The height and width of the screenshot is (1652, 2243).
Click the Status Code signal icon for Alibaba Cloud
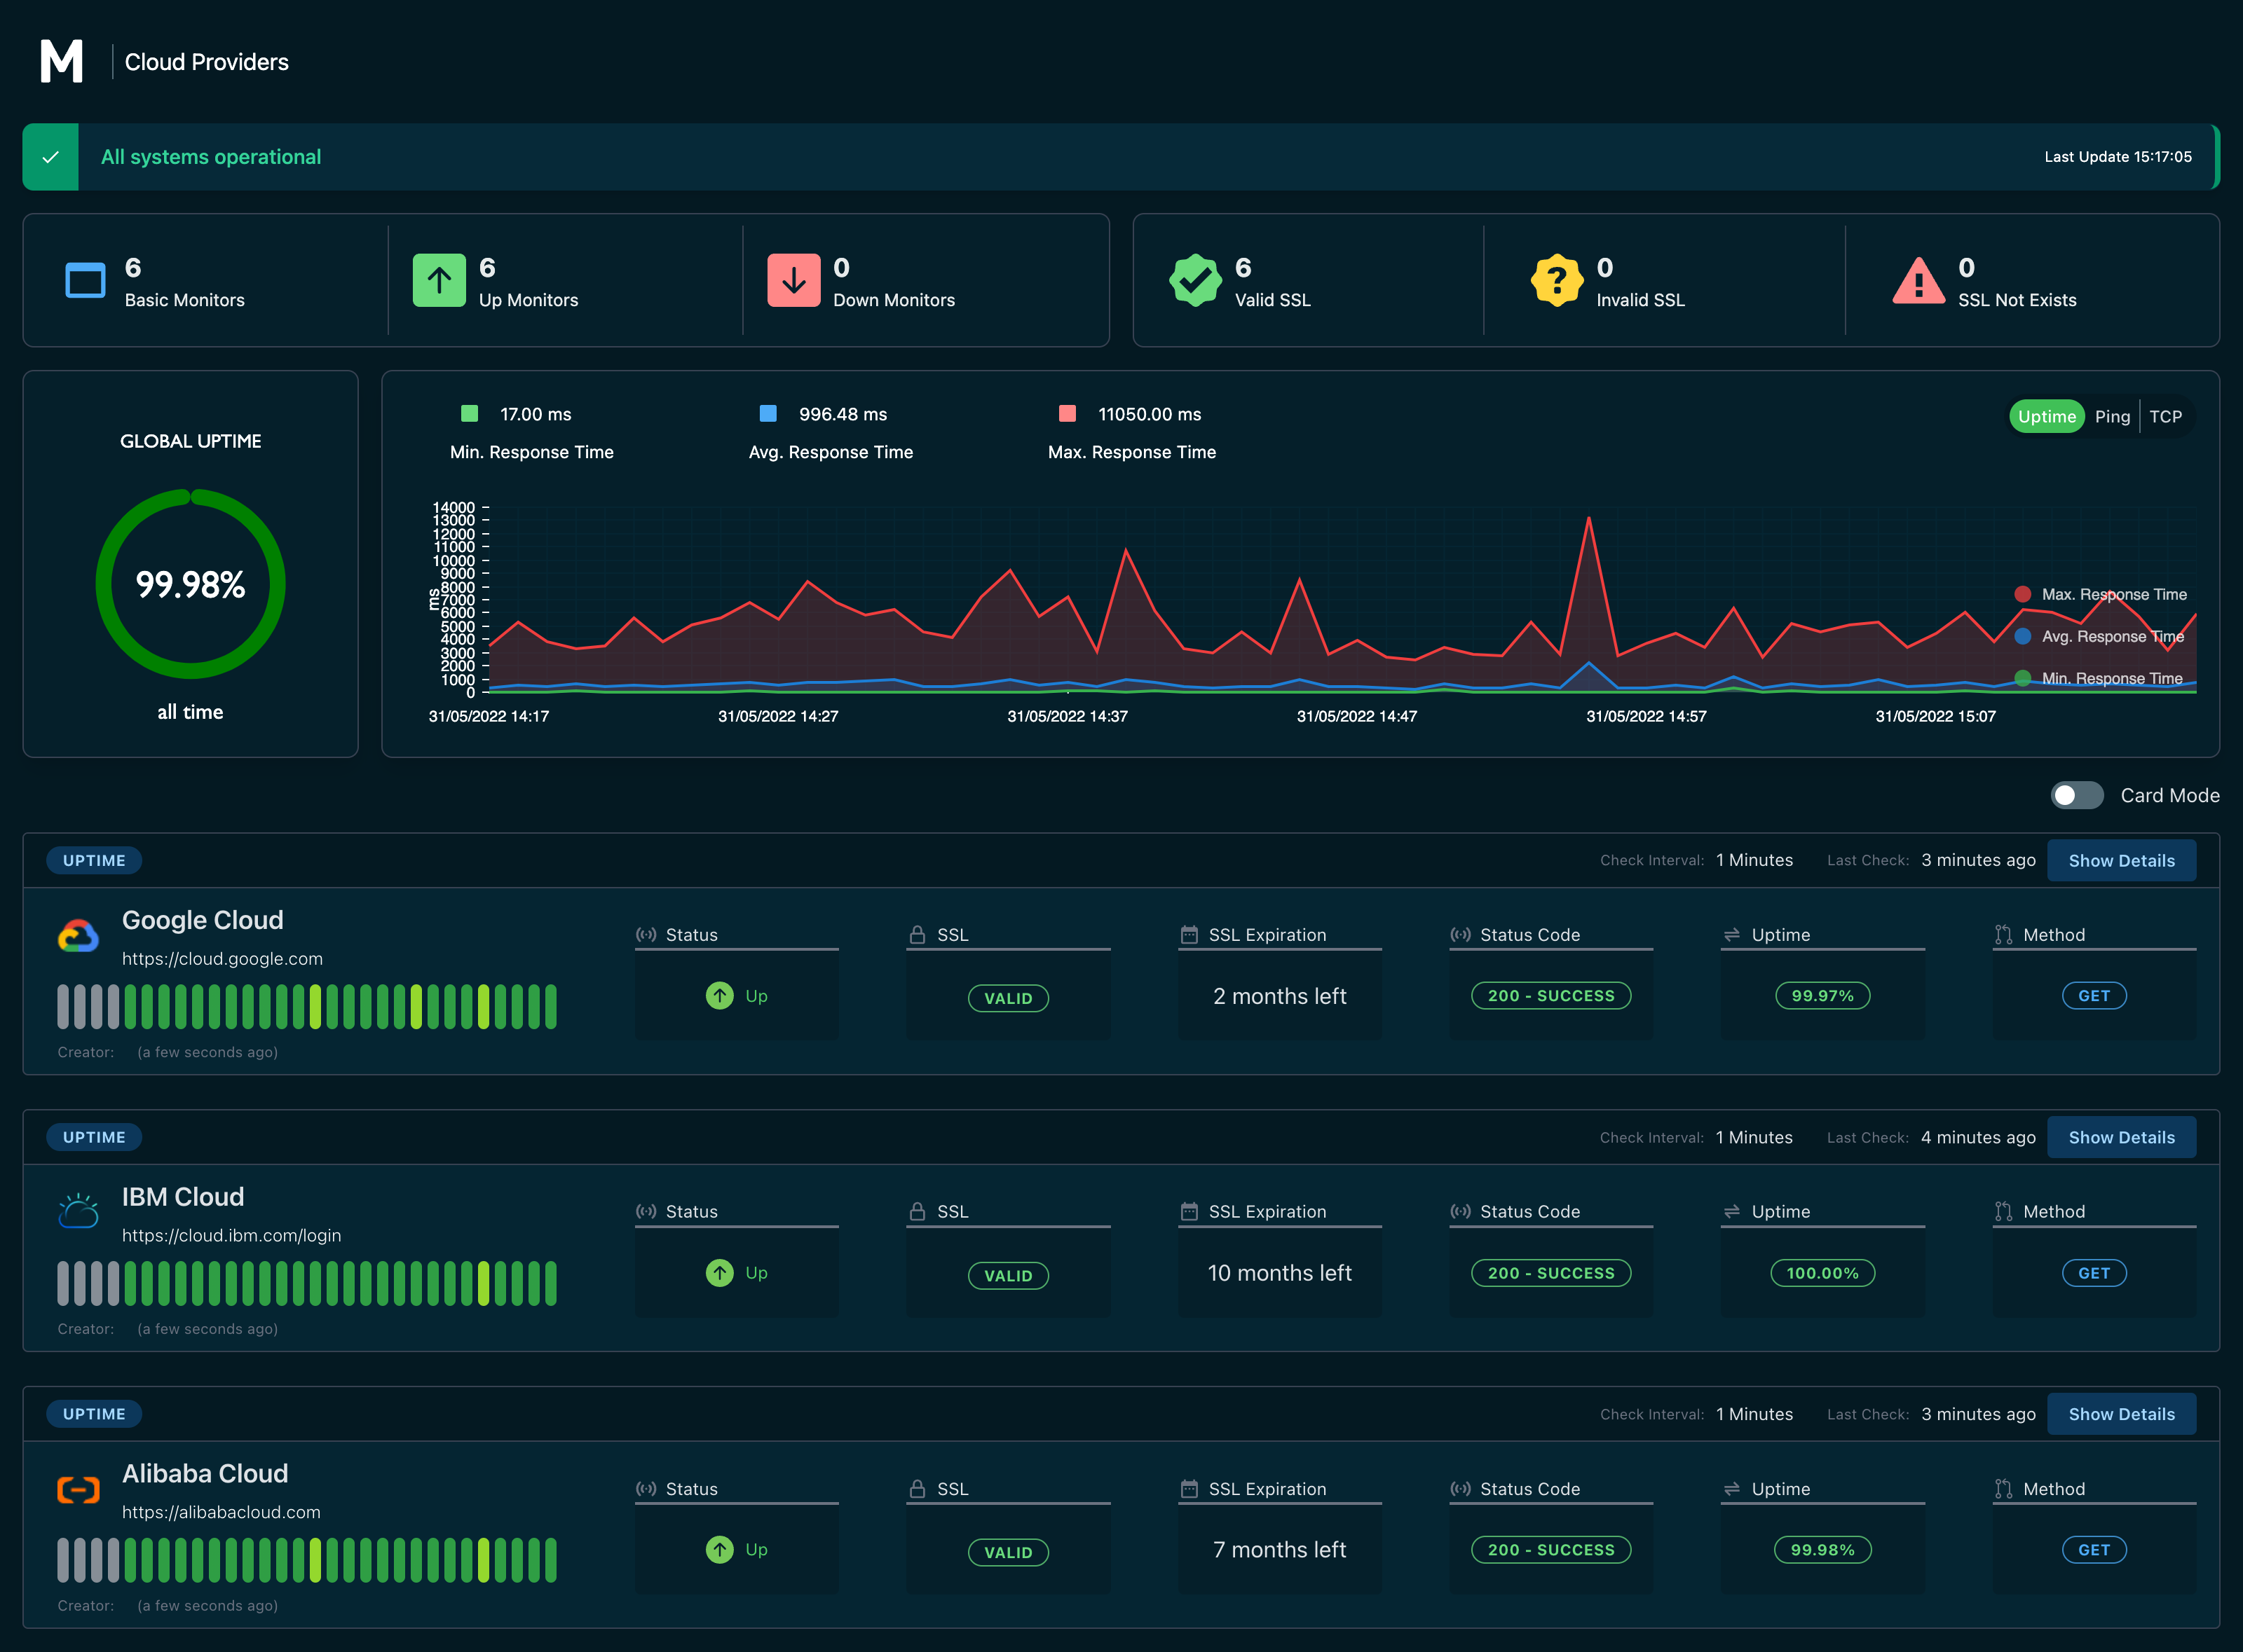1461,1489
